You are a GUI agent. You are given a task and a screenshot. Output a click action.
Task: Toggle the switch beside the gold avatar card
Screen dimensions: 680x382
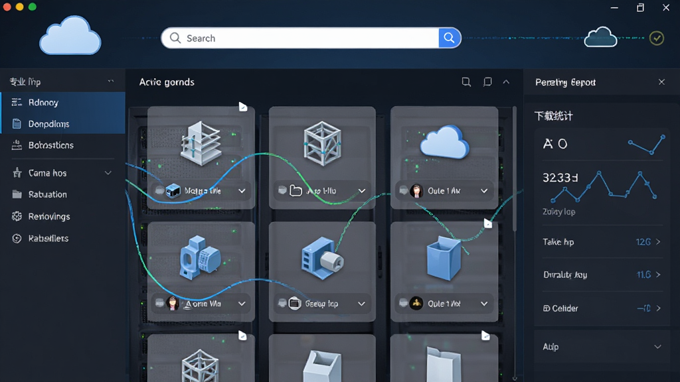click(x=403, y=303)
